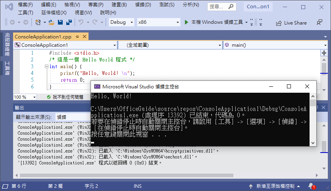
Task: Click the Live Share icon
Action: tap(279, 23)
